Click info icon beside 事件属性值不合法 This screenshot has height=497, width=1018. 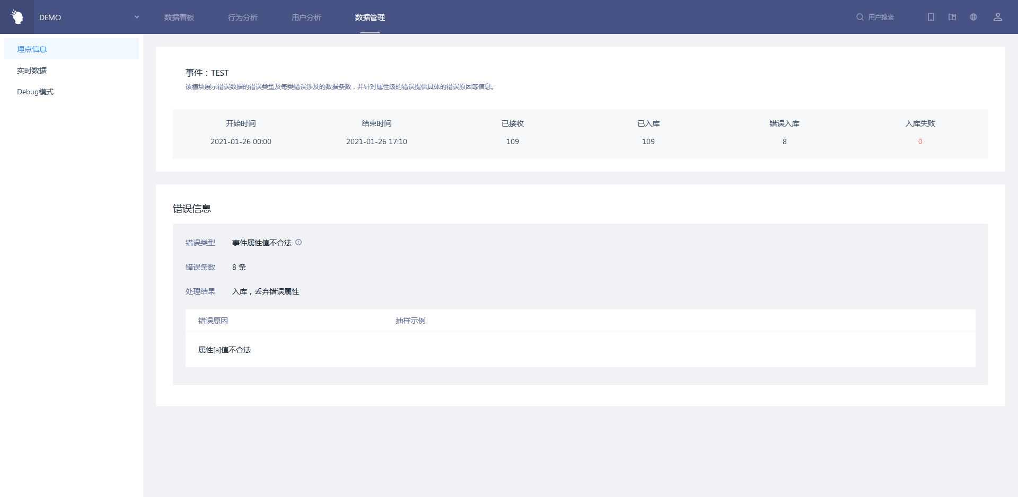[x=299, y=242]
